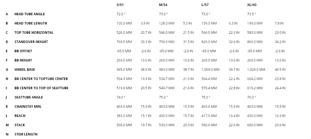
Task: Click the 619.2 MM seattube value
Action: (x=255, y=88)
